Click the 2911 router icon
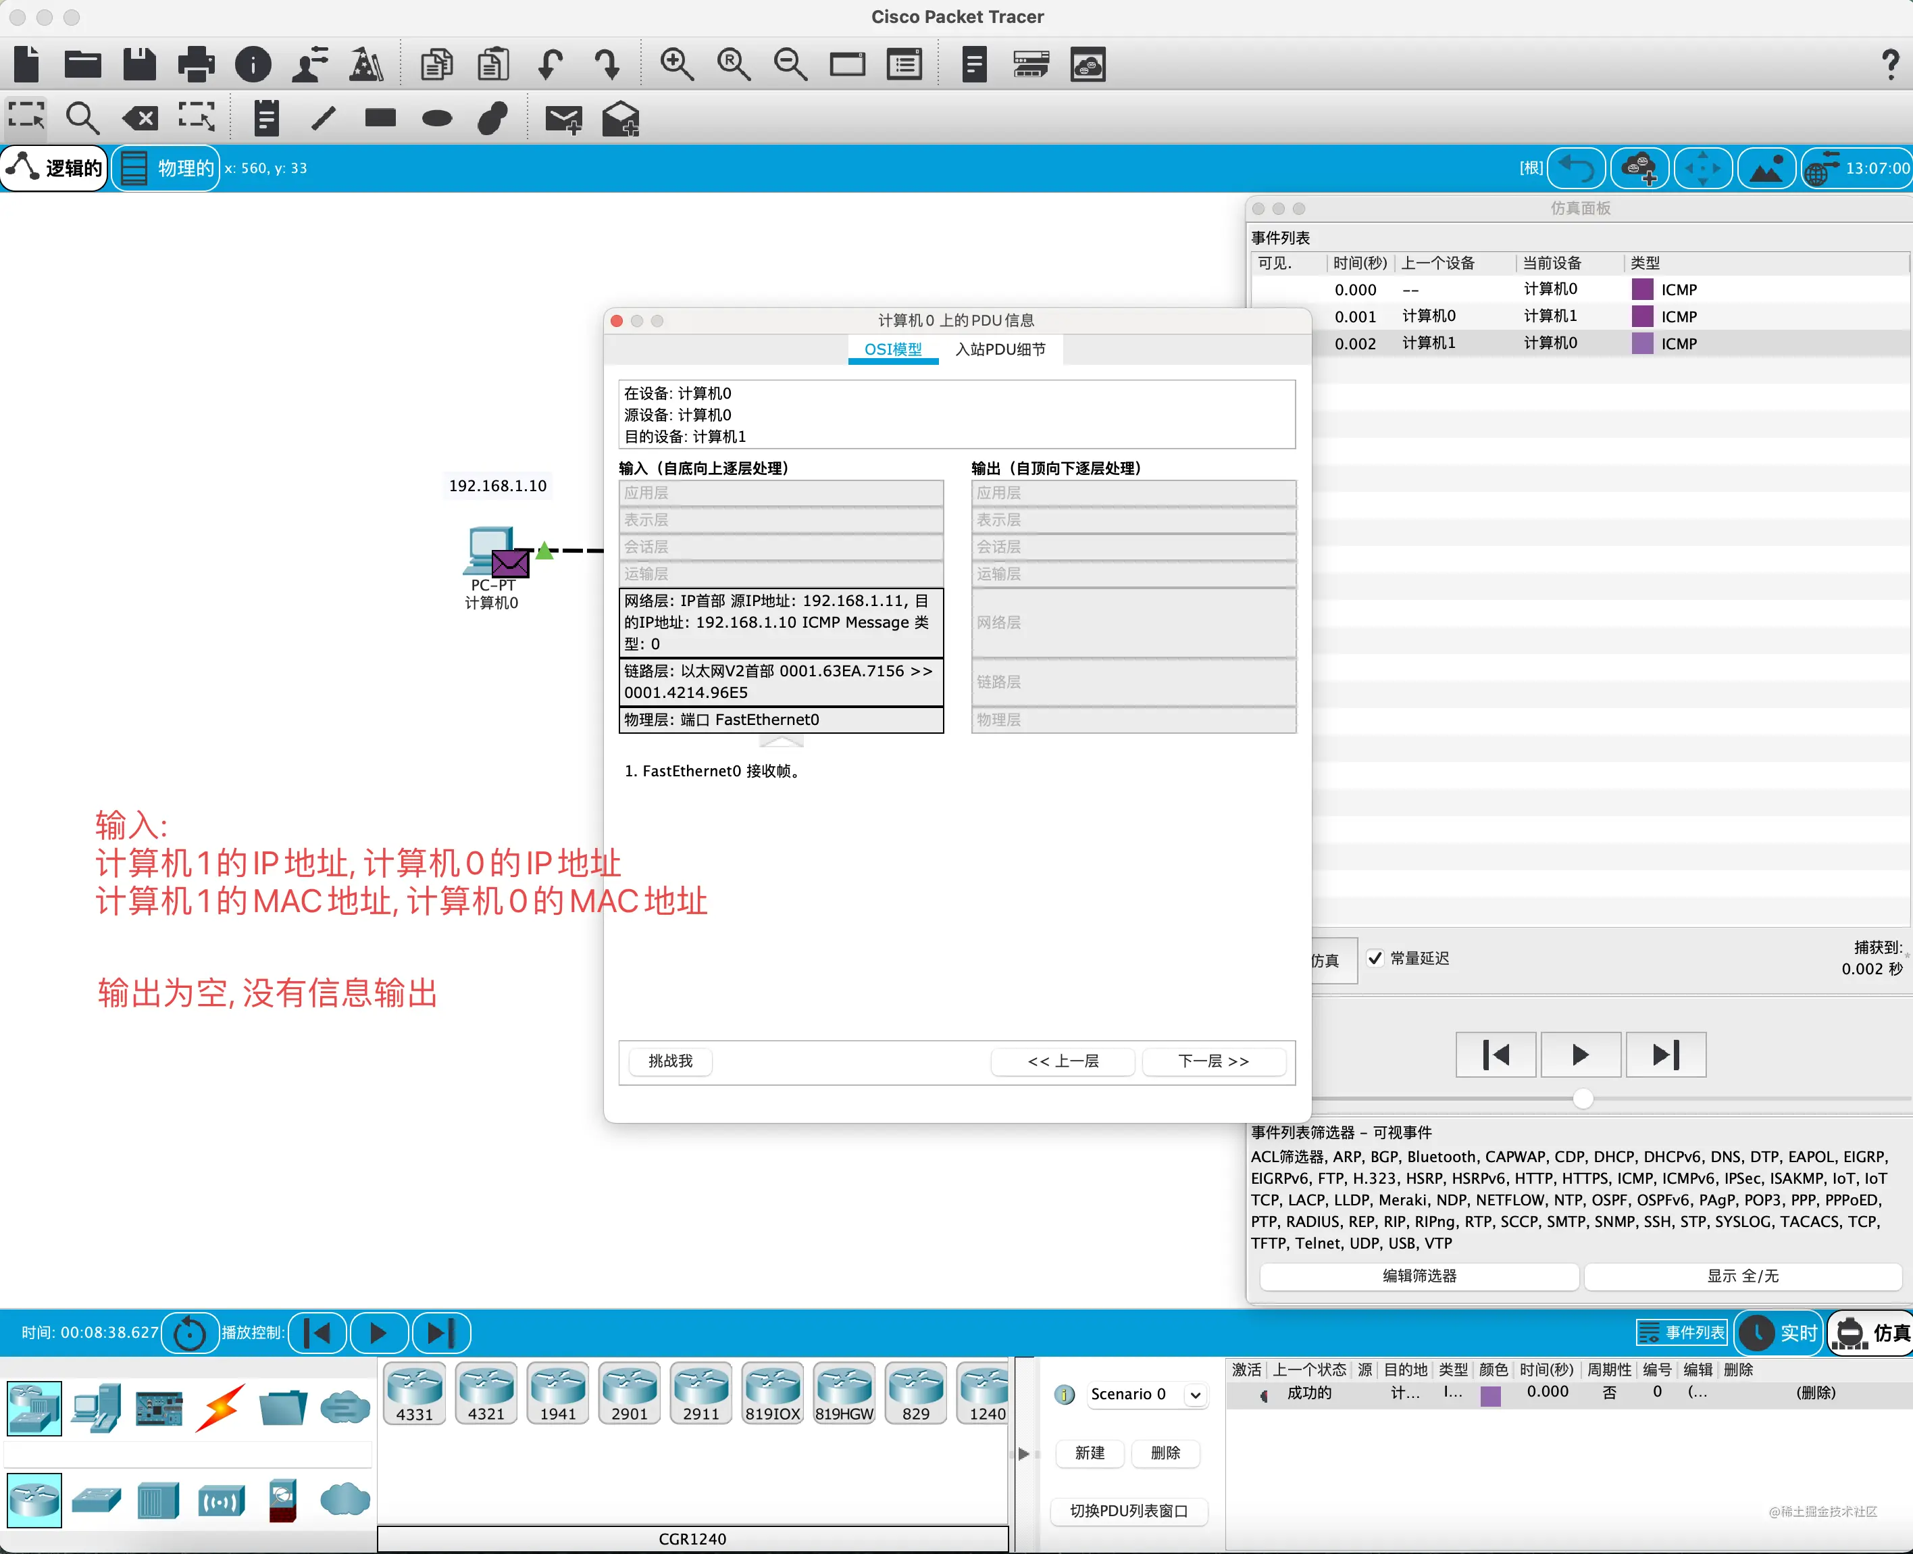This screenshot has height=1554, width=1913. point(700,1393)
